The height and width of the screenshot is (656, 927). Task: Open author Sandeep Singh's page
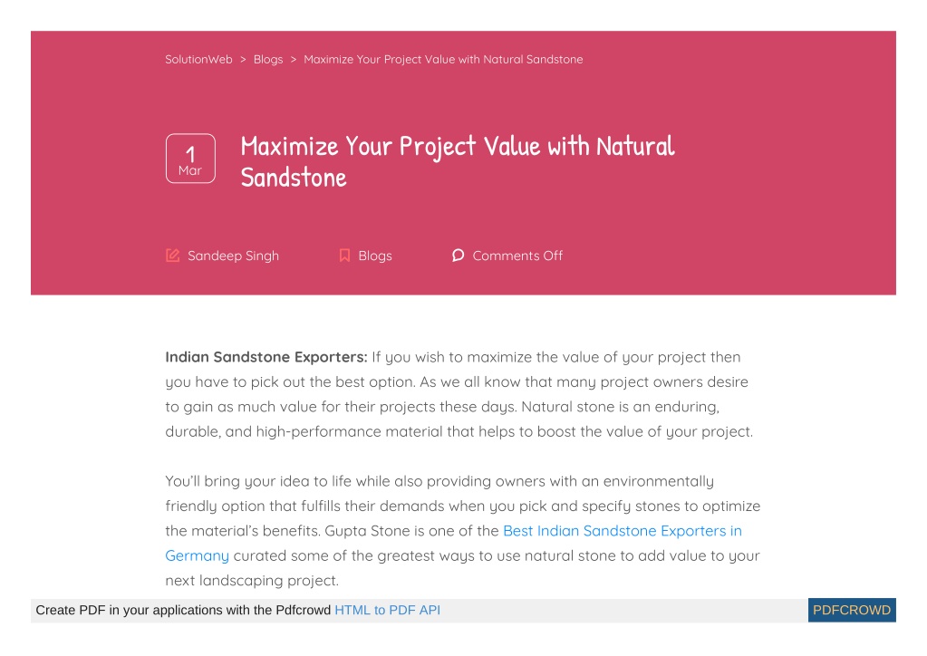click(233, 256)
